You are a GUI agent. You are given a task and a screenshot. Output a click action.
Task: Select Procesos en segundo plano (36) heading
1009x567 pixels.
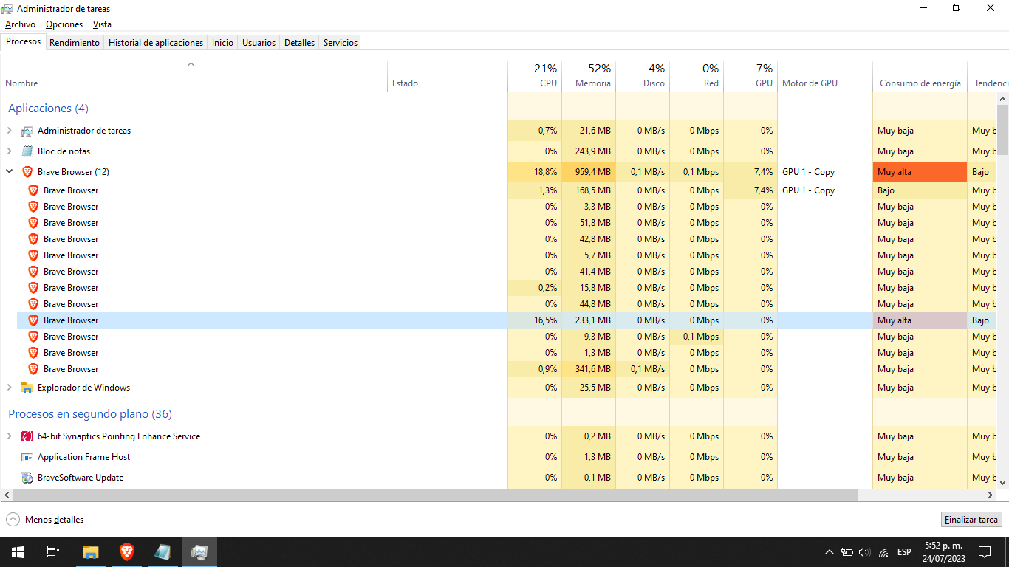[90, 414]
